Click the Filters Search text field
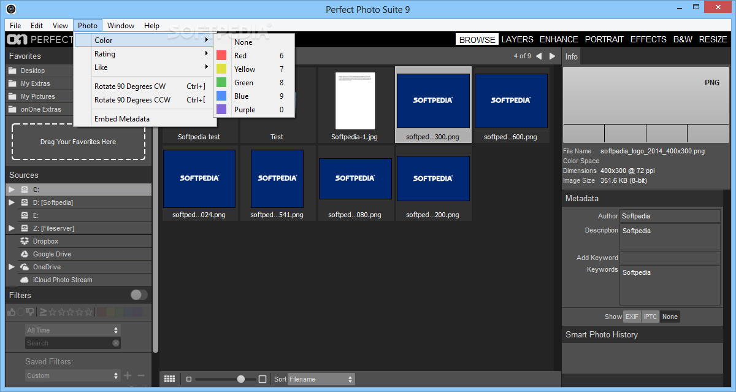The height and width of the screenshot is (392, 736). click(73, 343)
